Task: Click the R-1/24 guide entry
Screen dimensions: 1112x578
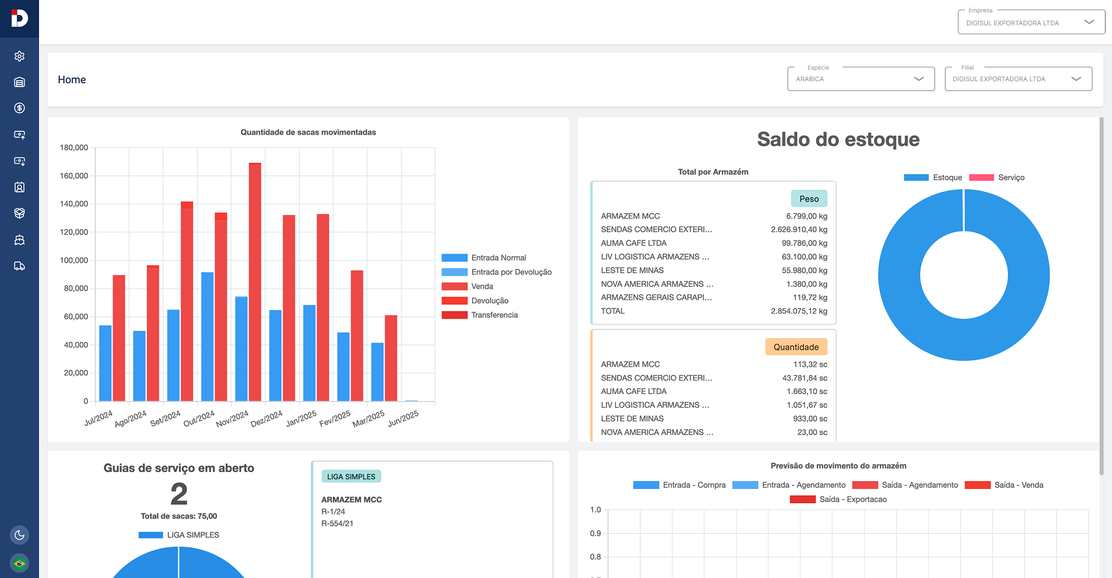Action: tap(333, 512)
